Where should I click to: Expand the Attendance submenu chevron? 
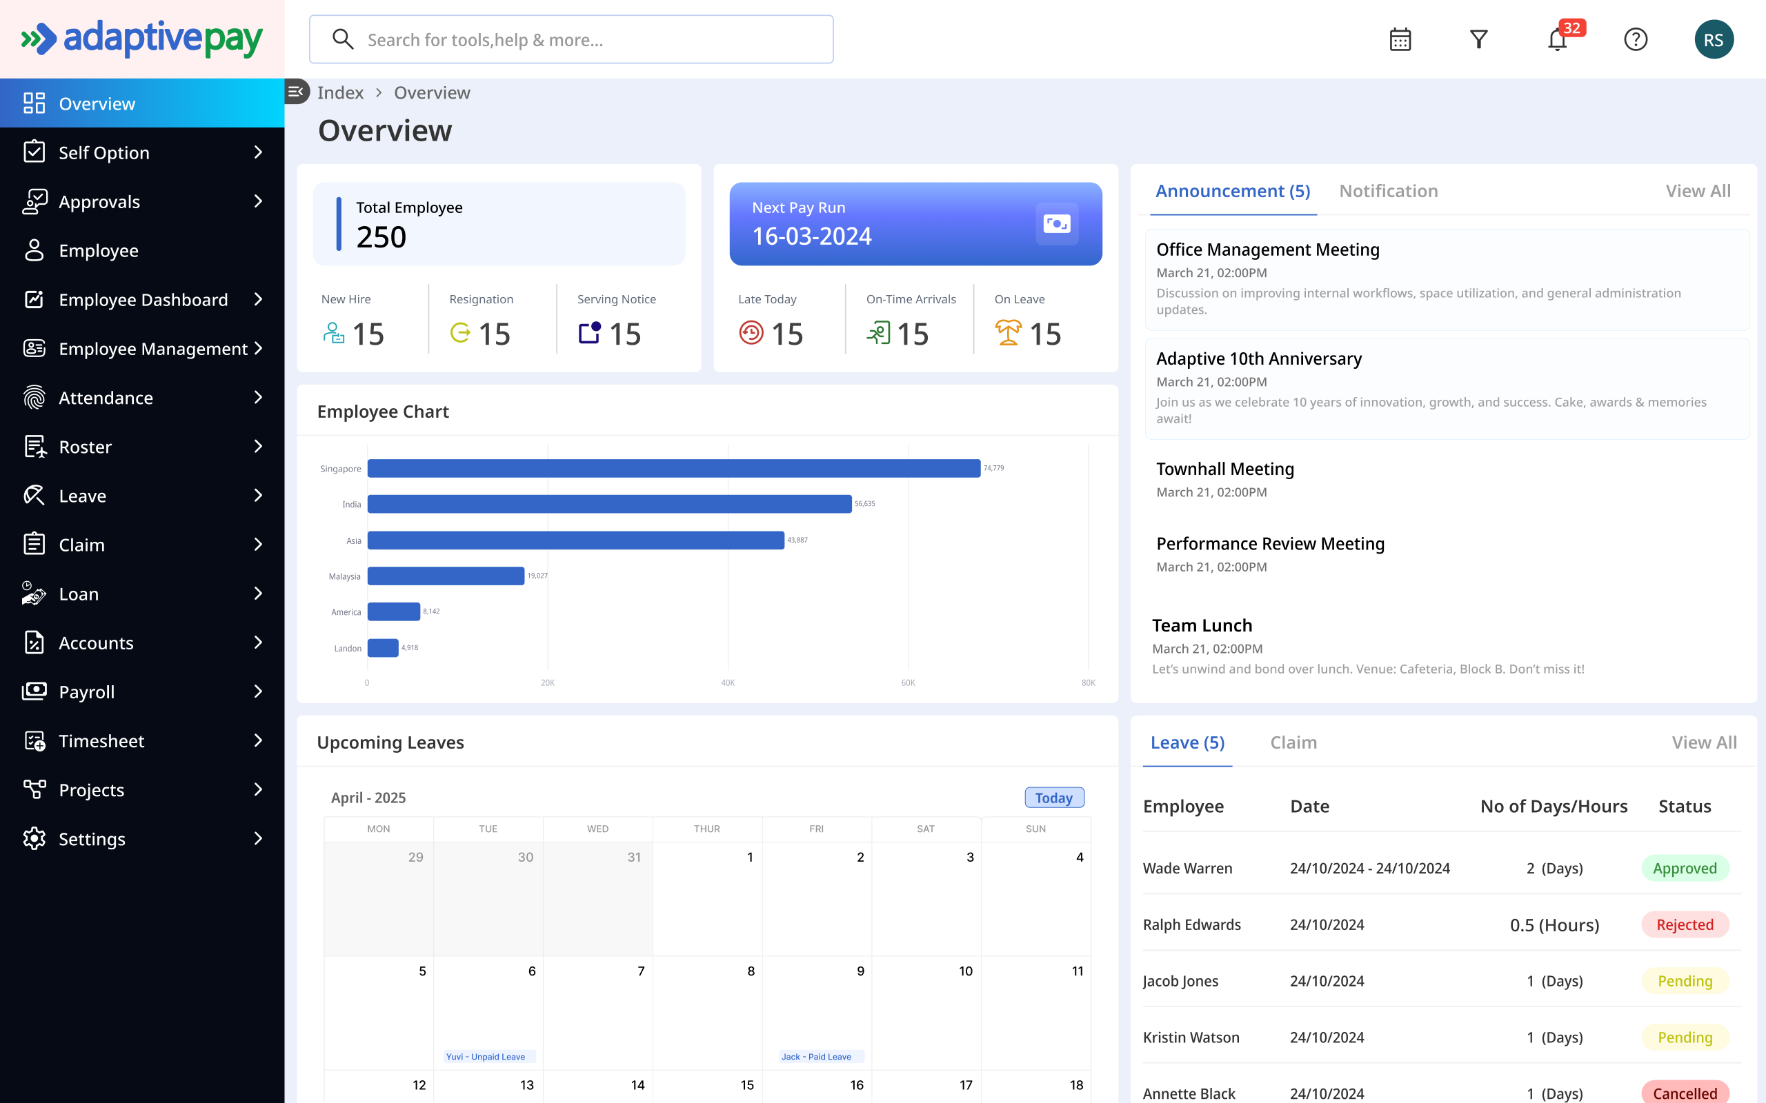click(258, 398)
